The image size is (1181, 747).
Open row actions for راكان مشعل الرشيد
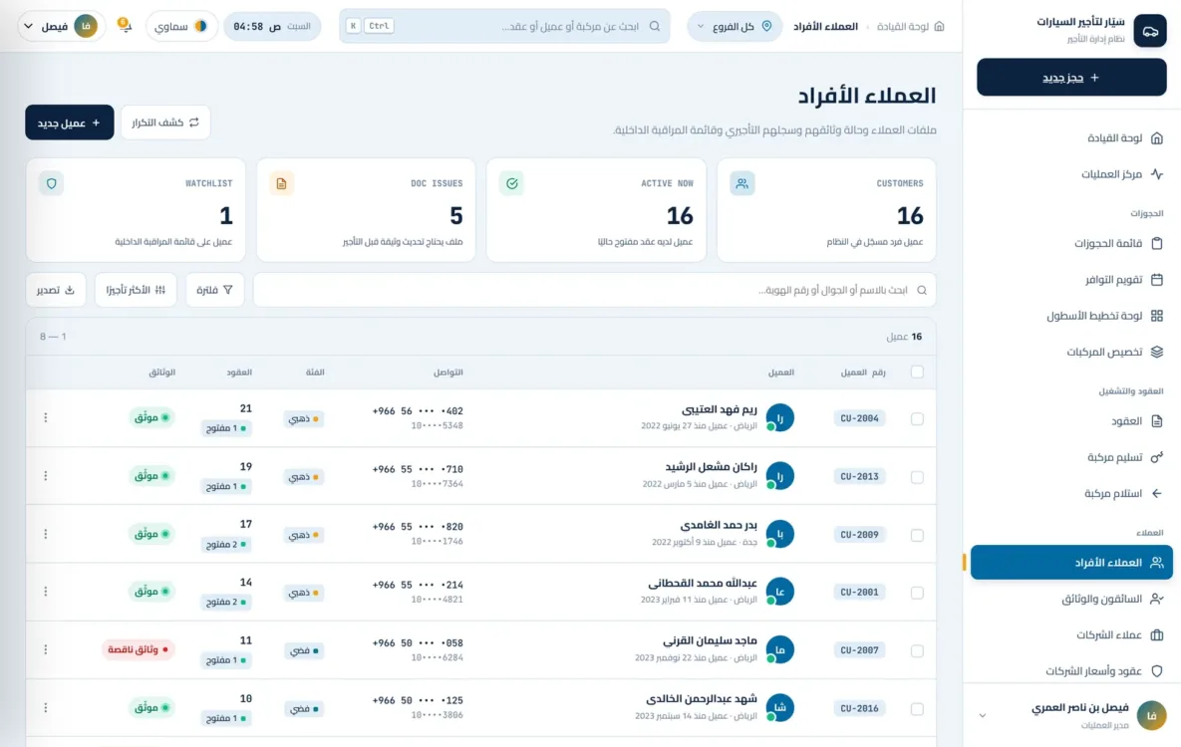[x=46, y=476]
